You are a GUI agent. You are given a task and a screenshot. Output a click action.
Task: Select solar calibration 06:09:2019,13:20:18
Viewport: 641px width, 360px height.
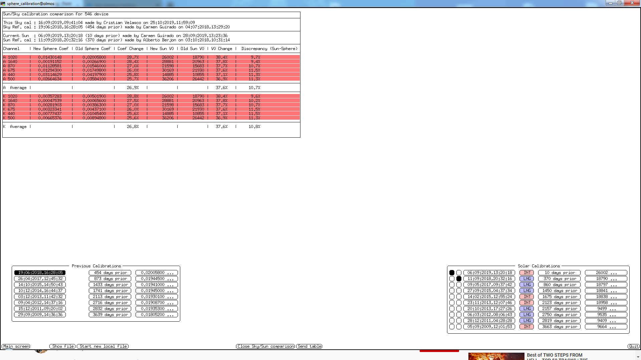click(x=489, y=273)
